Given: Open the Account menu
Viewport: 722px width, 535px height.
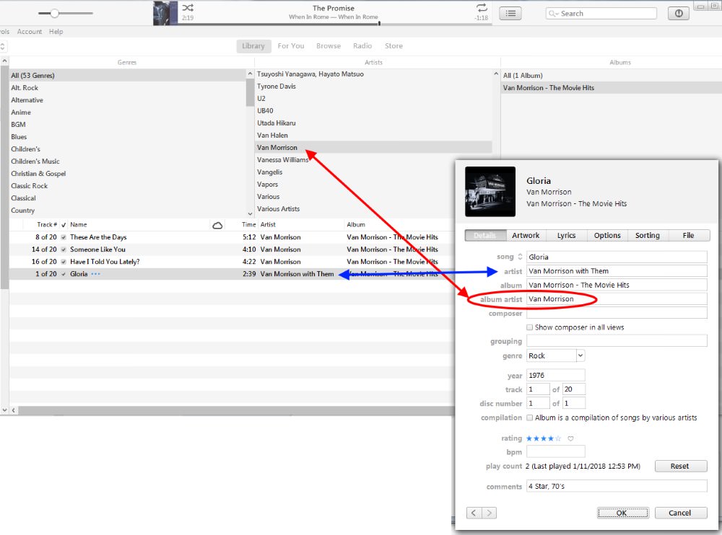Looking at the screenshot, I should tap(30, 31).
